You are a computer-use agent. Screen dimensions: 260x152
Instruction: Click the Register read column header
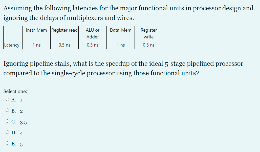[64, 30]
